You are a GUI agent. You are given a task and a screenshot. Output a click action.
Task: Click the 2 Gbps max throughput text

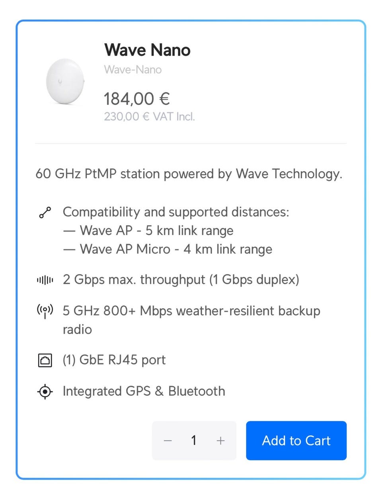[181, 280]
